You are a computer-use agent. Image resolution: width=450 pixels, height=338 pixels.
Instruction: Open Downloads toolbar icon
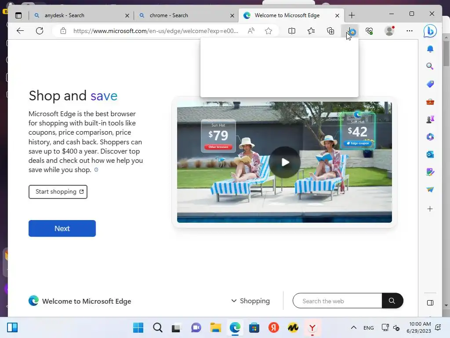point(350,31)
